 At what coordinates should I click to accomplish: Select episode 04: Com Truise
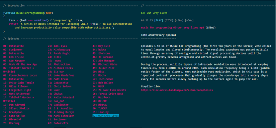pos(14,57)
